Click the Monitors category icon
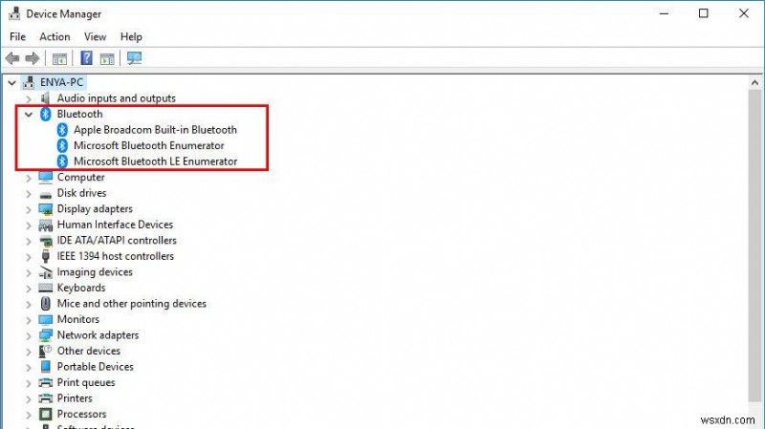This screenshot has height=429, width=765. (x=45, y=320)
